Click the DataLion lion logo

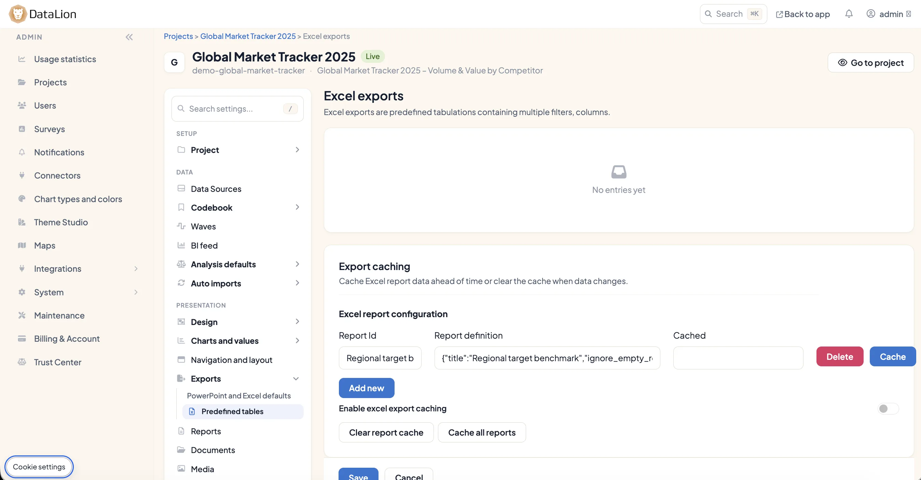click(17, 14)
